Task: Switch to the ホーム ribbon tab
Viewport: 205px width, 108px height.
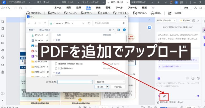Action: (x=58, y=8)
